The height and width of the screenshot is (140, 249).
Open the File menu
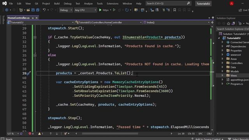11,3
